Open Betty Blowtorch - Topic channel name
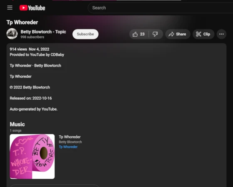This screenshot has width=233, height=187. coord(43,32)
